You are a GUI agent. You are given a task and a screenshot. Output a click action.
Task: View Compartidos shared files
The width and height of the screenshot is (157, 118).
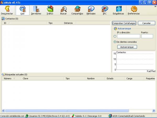(x=77, y=10)
